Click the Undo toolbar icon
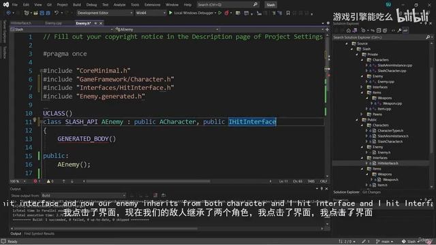Image resolution: width=436 pixels, height=245 pixels. point(57,13)
